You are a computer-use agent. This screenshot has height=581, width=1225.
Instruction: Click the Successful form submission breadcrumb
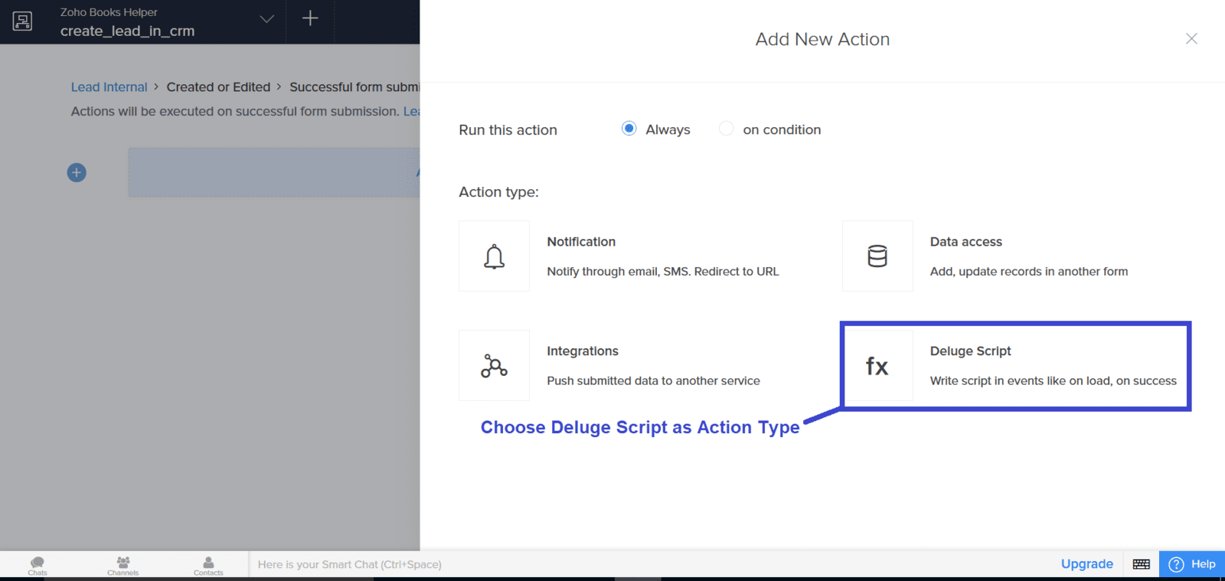[354, 87]
